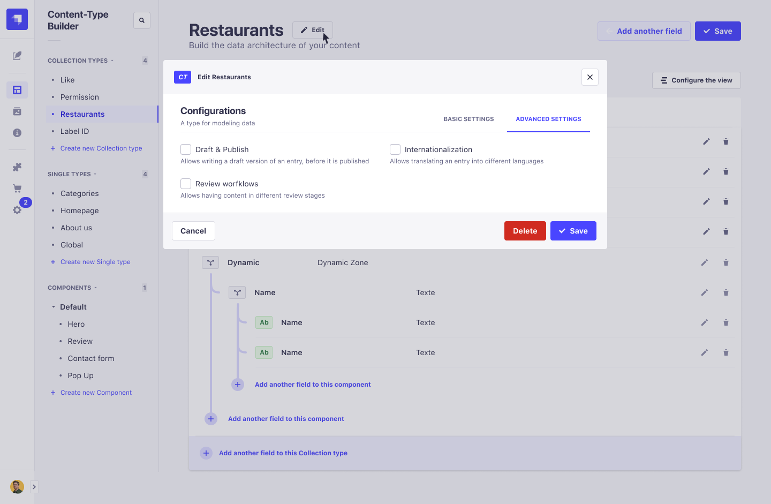Enable the Review workflows checkbox
This screenshot has height=504, width=771.
(x=186, y=183)
